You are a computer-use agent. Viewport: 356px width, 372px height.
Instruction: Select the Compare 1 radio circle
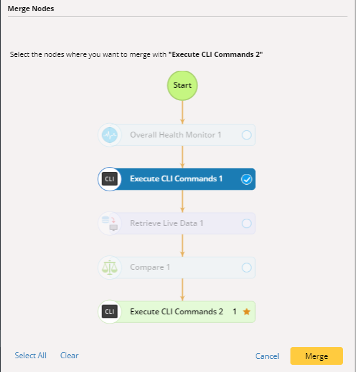(x=247, y=267)
